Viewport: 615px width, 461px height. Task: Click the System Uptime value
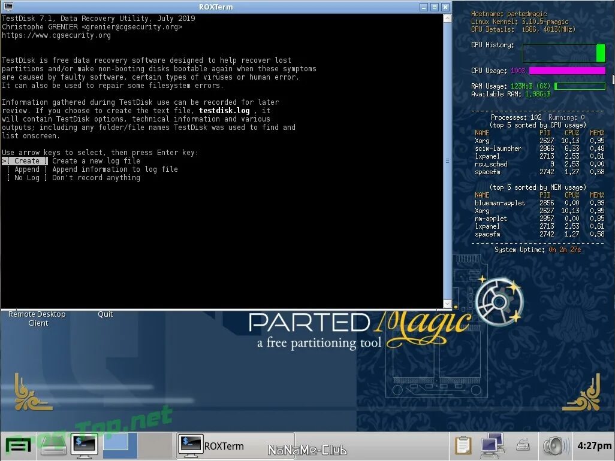(x=565, y=250)
